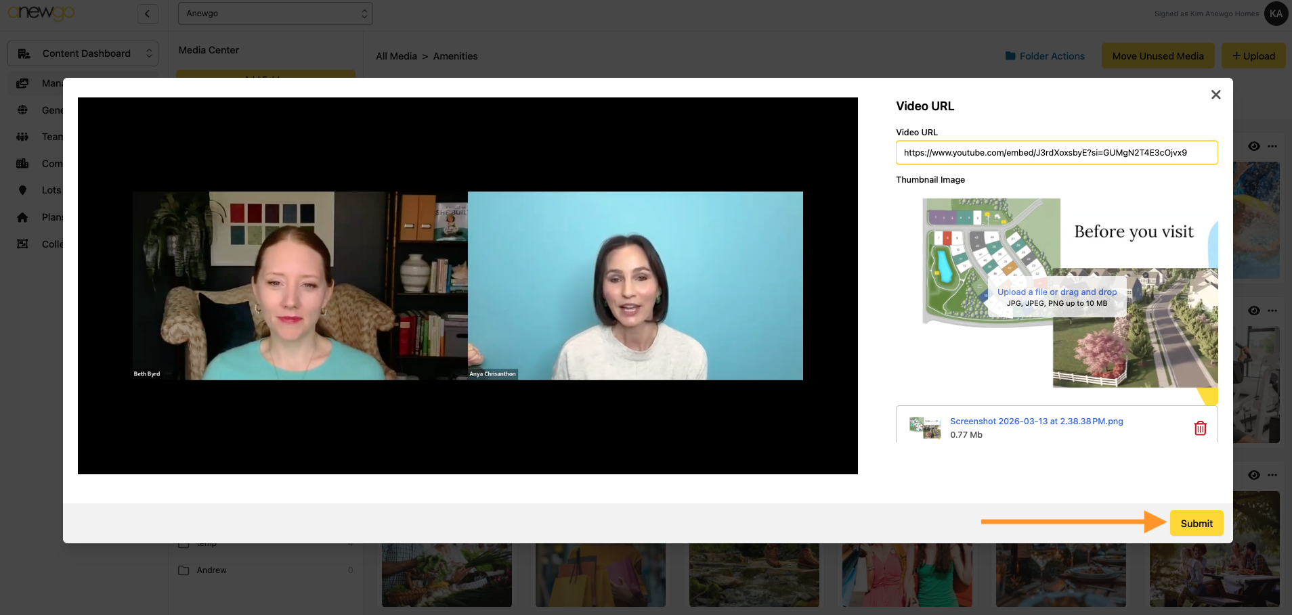This screenshot has height=615, width=1292.
Task: Click the sidebar collapse arrow button
Action: click(147, 14)
